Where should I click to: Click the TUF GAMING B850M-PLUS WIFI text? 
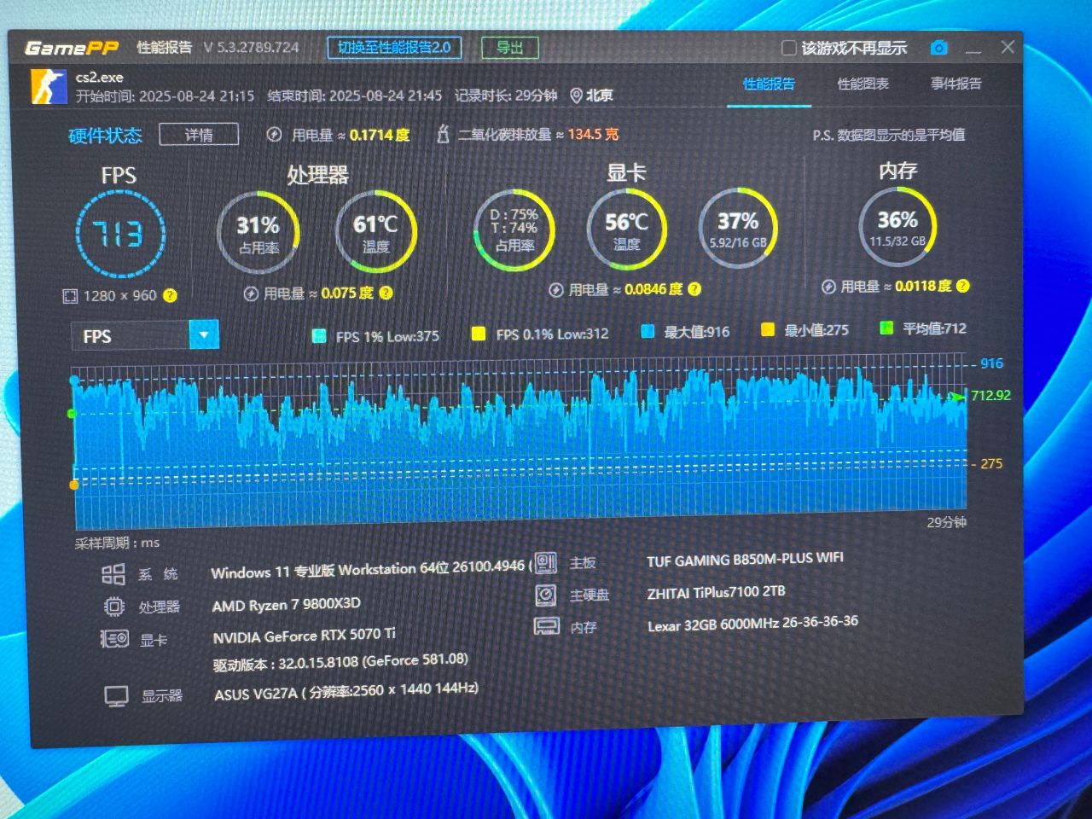pos(745,560)
